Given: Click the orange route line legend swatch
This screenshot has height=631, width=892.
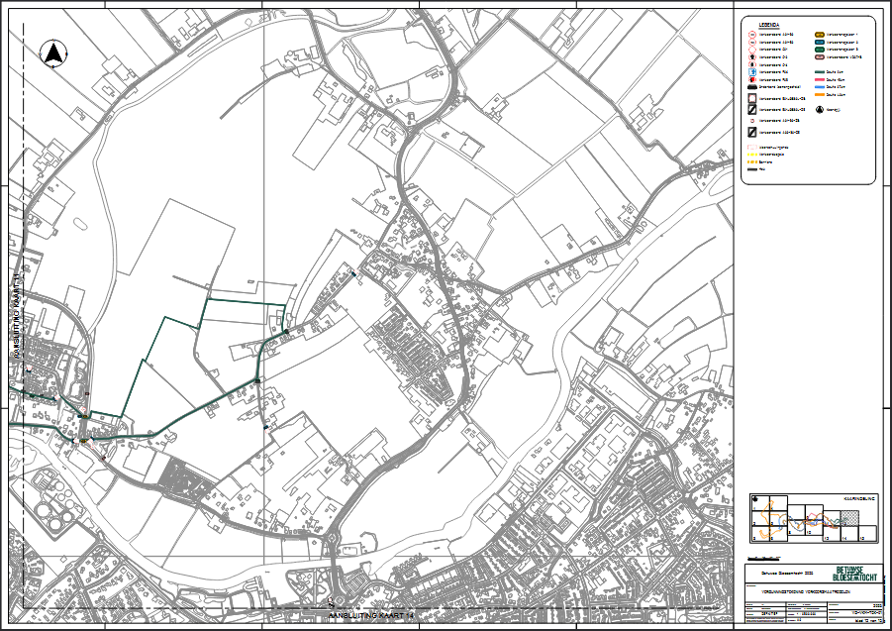Looking at the screenshot, I should [x=819, y=94].
